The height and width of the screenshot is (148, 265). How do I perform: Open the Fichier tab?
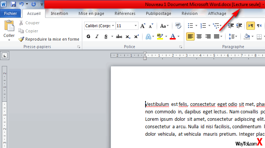[x=10, y=13]
